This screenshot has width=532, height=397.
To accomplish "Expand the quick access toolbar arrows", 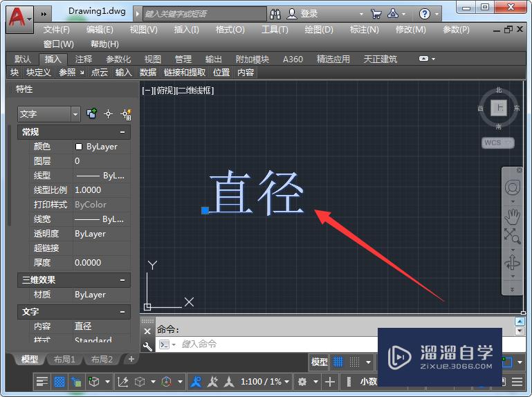I will pos(44,15).
